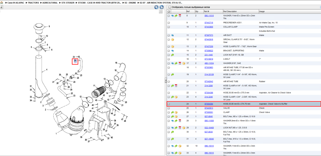Select 'Aspirator, Check Valve to Muffler' usage text
Image resolution: width=321 pixels, height=156 pixels.
click(x=273, y=104)
